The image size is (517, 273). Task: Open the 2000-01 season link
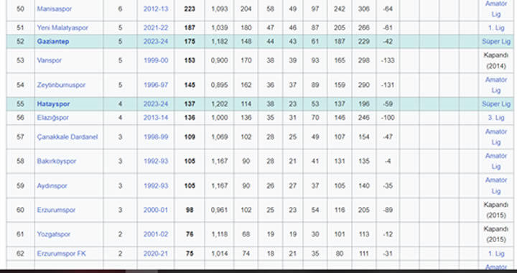156,210
